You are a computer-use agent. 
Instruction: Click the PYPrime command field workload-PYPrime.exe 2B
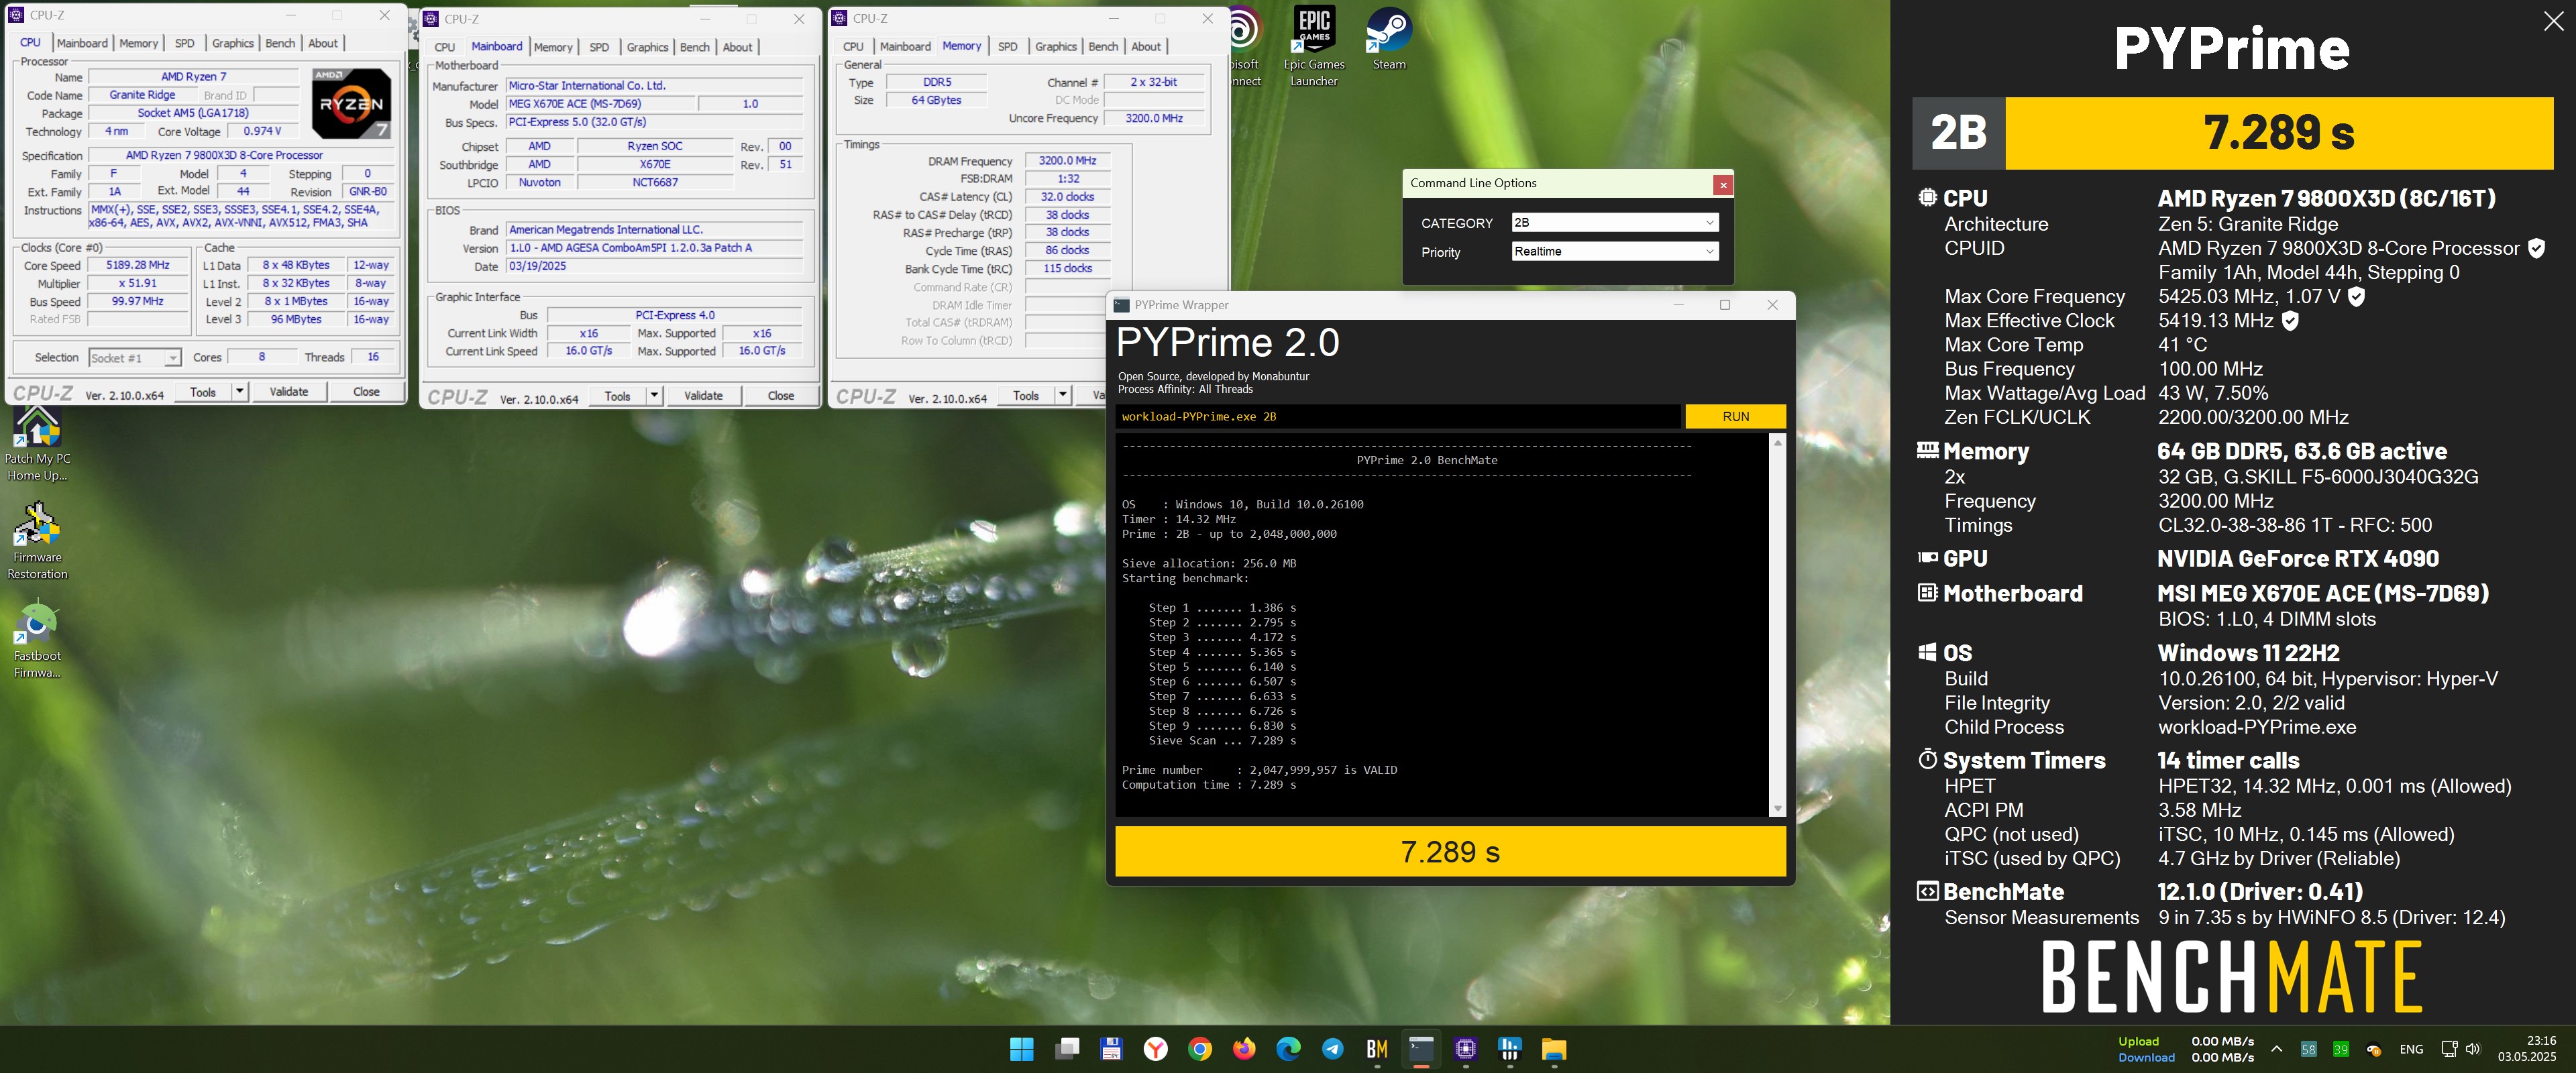click(x=1398, y=416)
